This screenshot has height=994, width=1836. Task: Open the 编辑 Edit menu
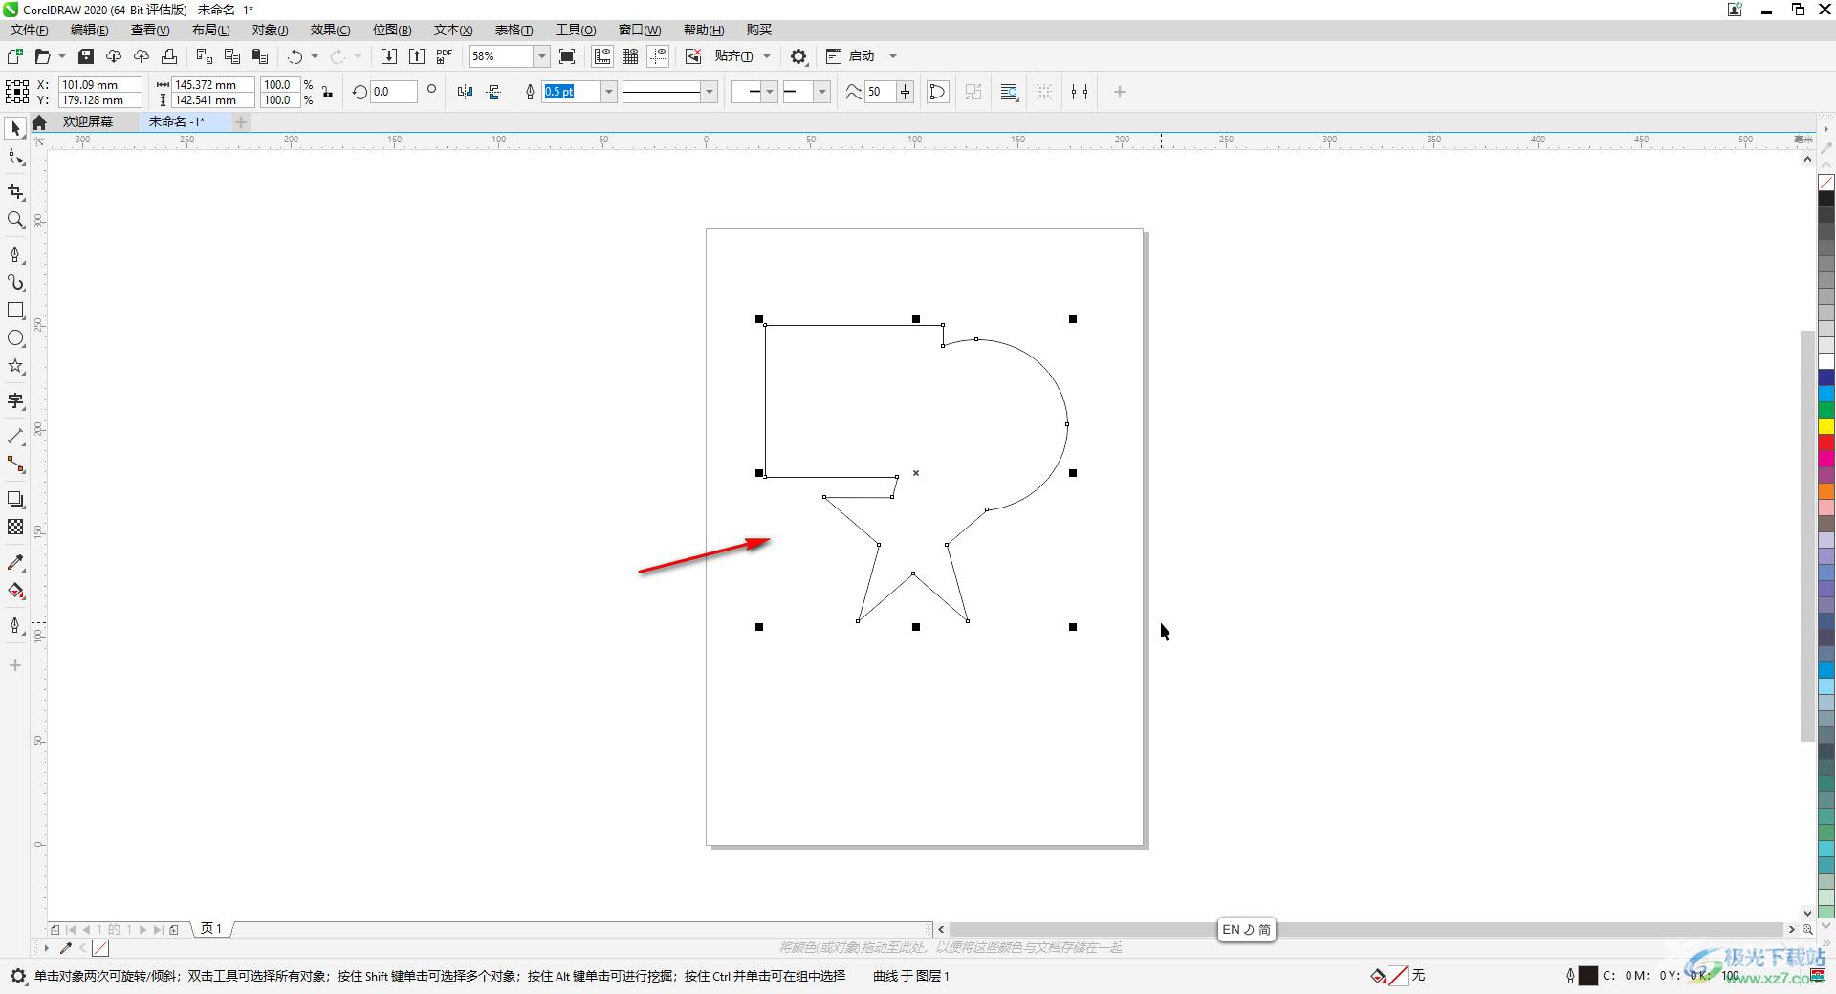[90, 30]
